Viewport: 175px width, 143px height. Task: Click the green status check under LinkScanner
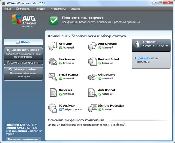61,63
